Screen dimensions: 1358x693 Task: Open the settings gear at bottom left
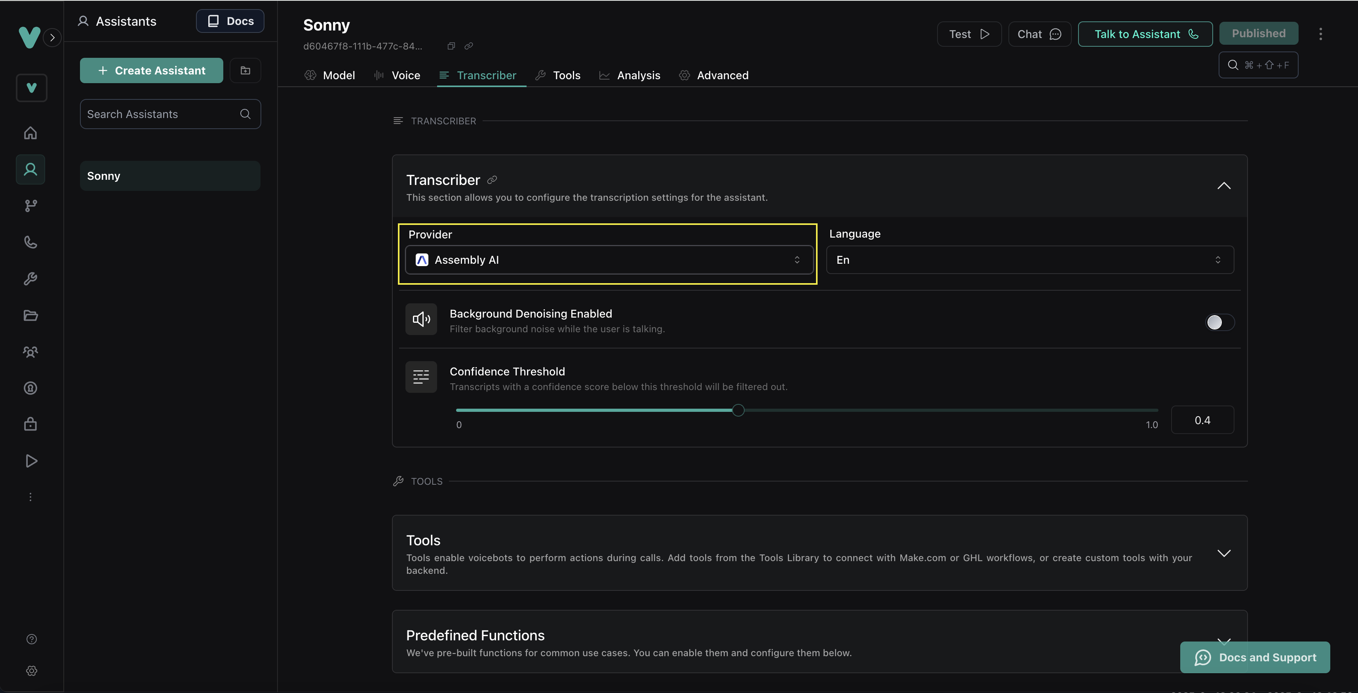coord(32,670)
